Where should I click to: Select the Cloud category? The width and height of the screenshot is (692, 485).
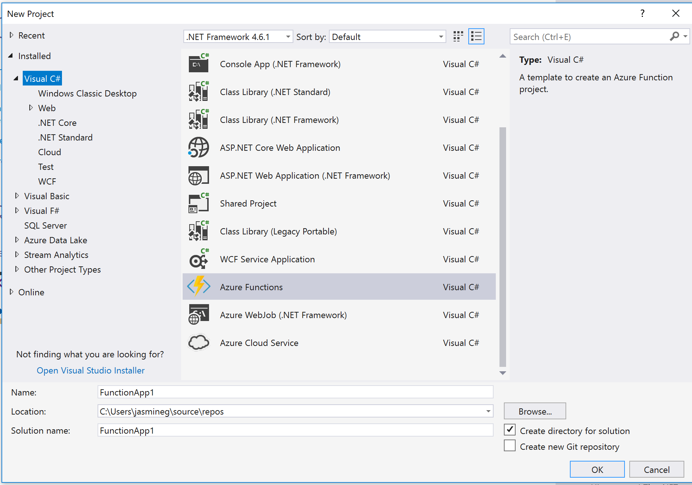50,152
